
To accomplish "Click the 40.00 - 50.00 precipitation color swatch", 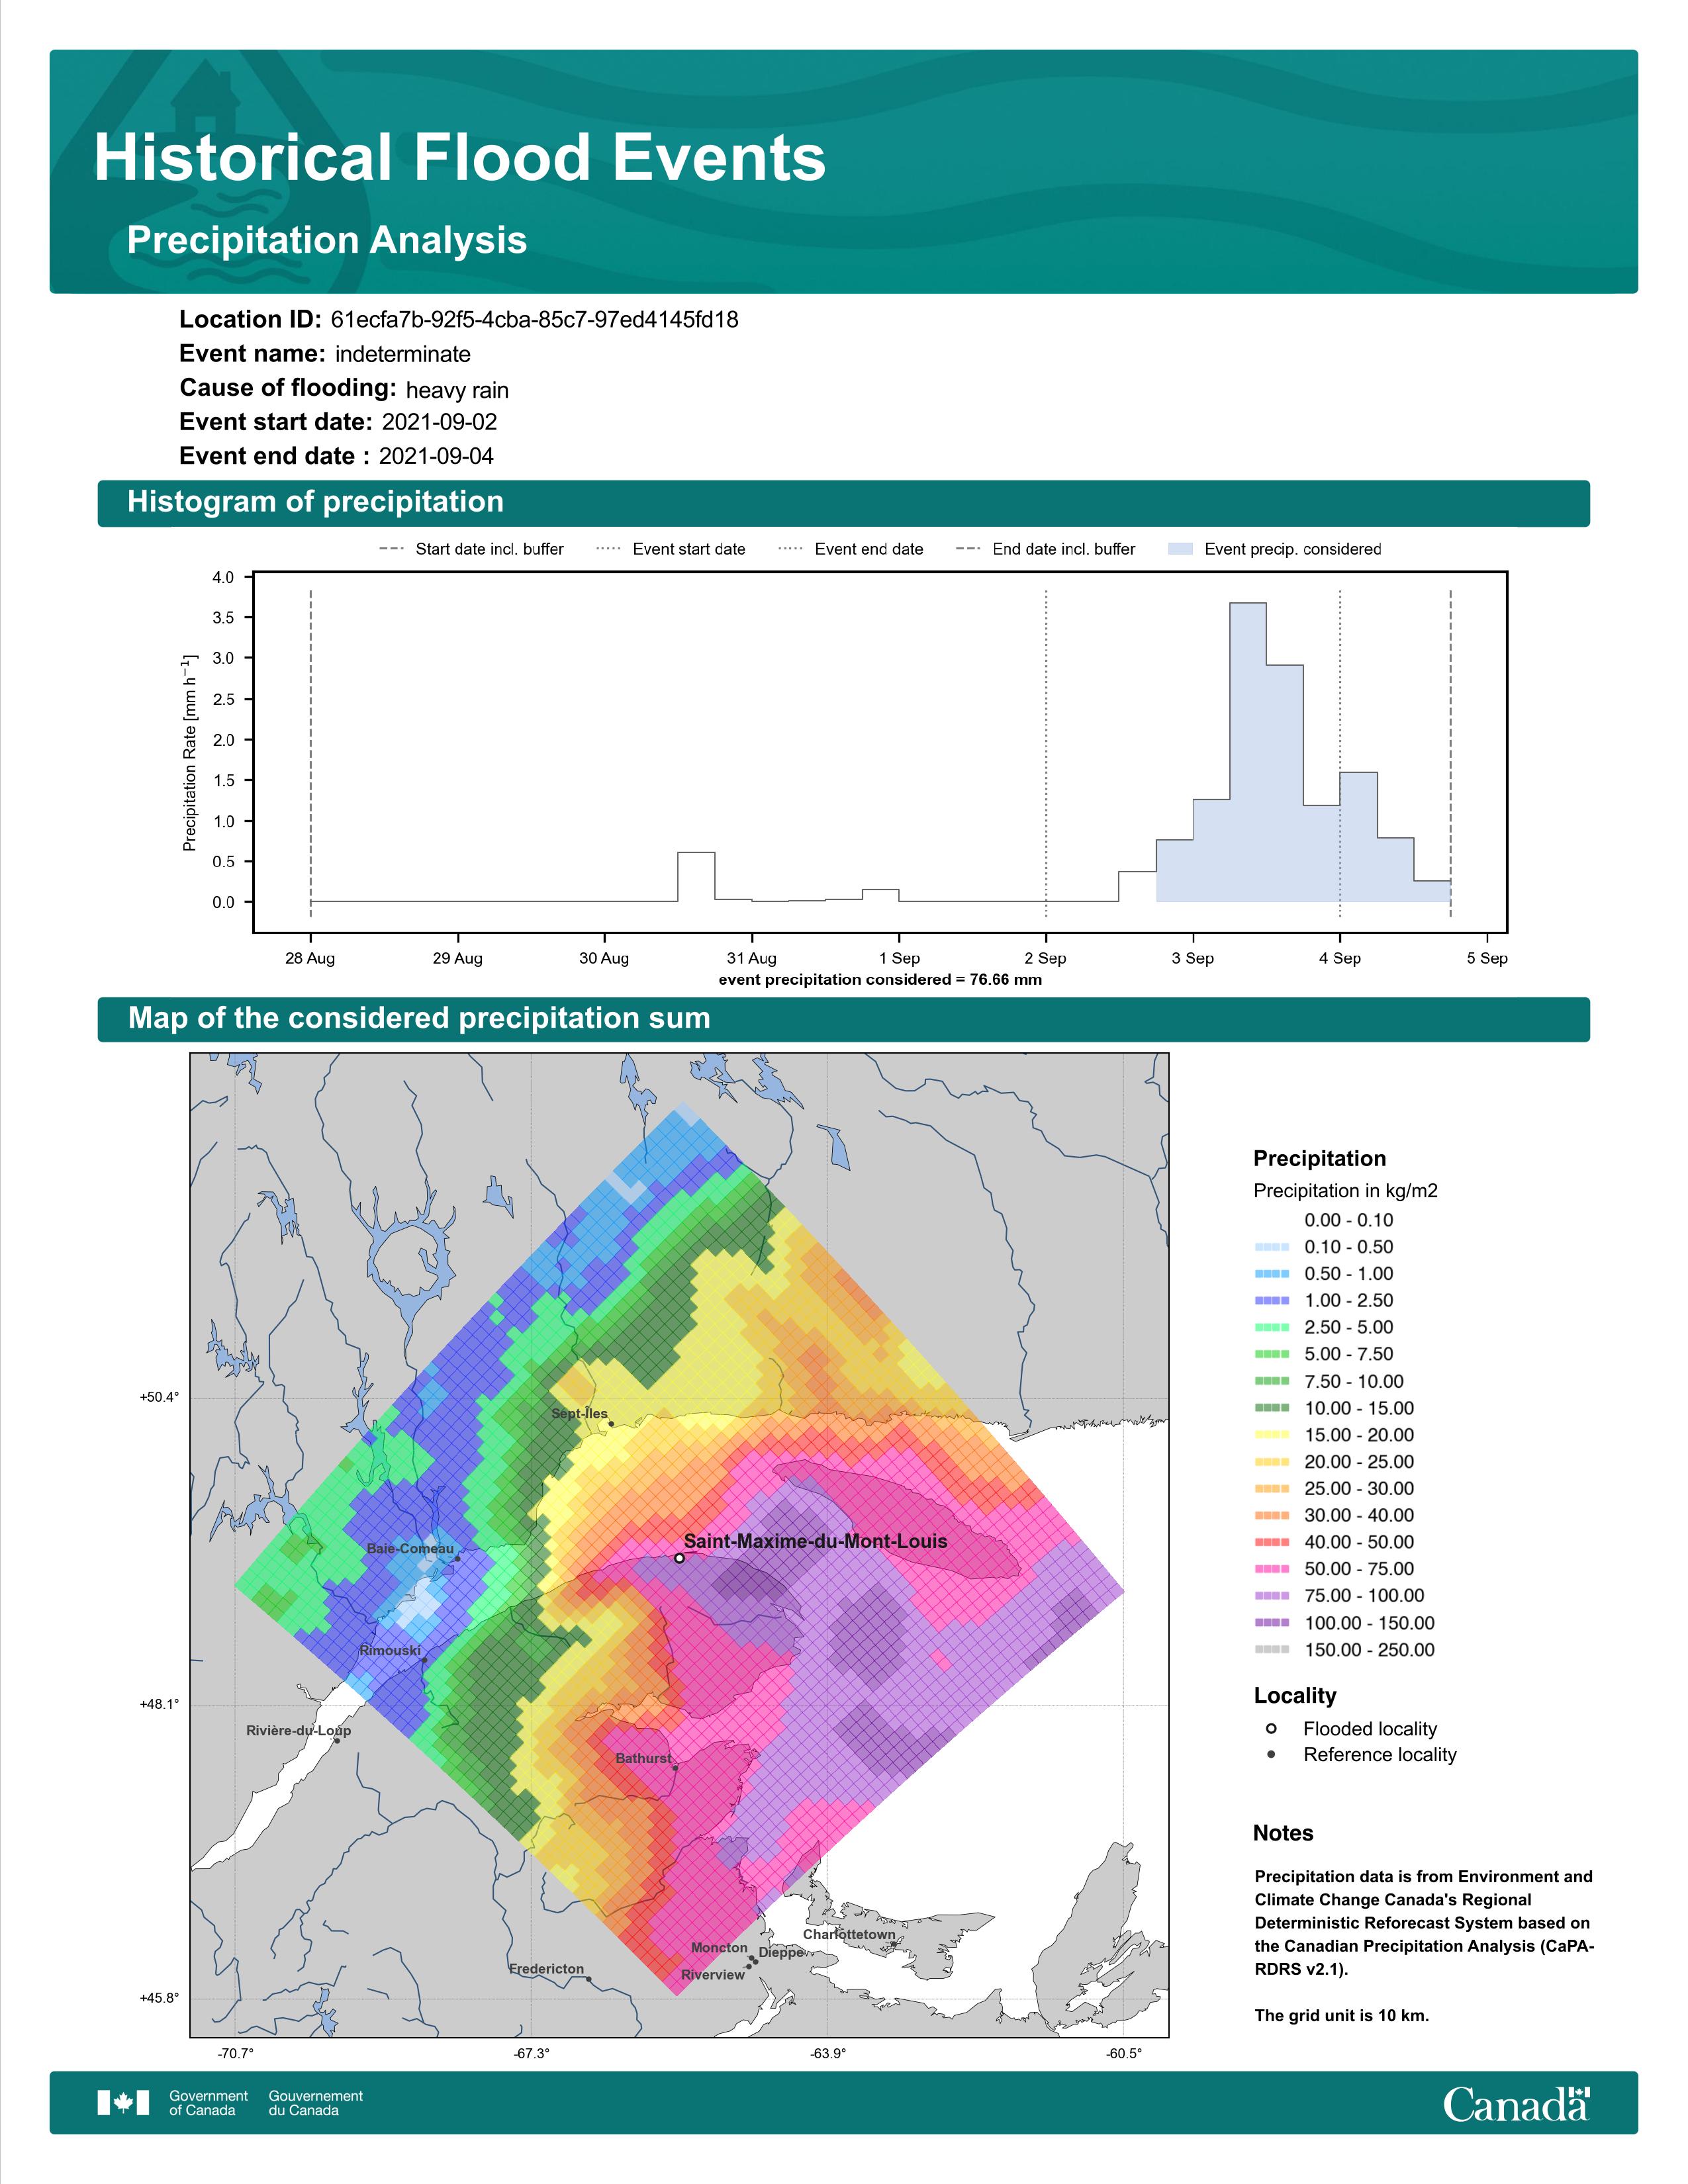I will [1271, 1542].
